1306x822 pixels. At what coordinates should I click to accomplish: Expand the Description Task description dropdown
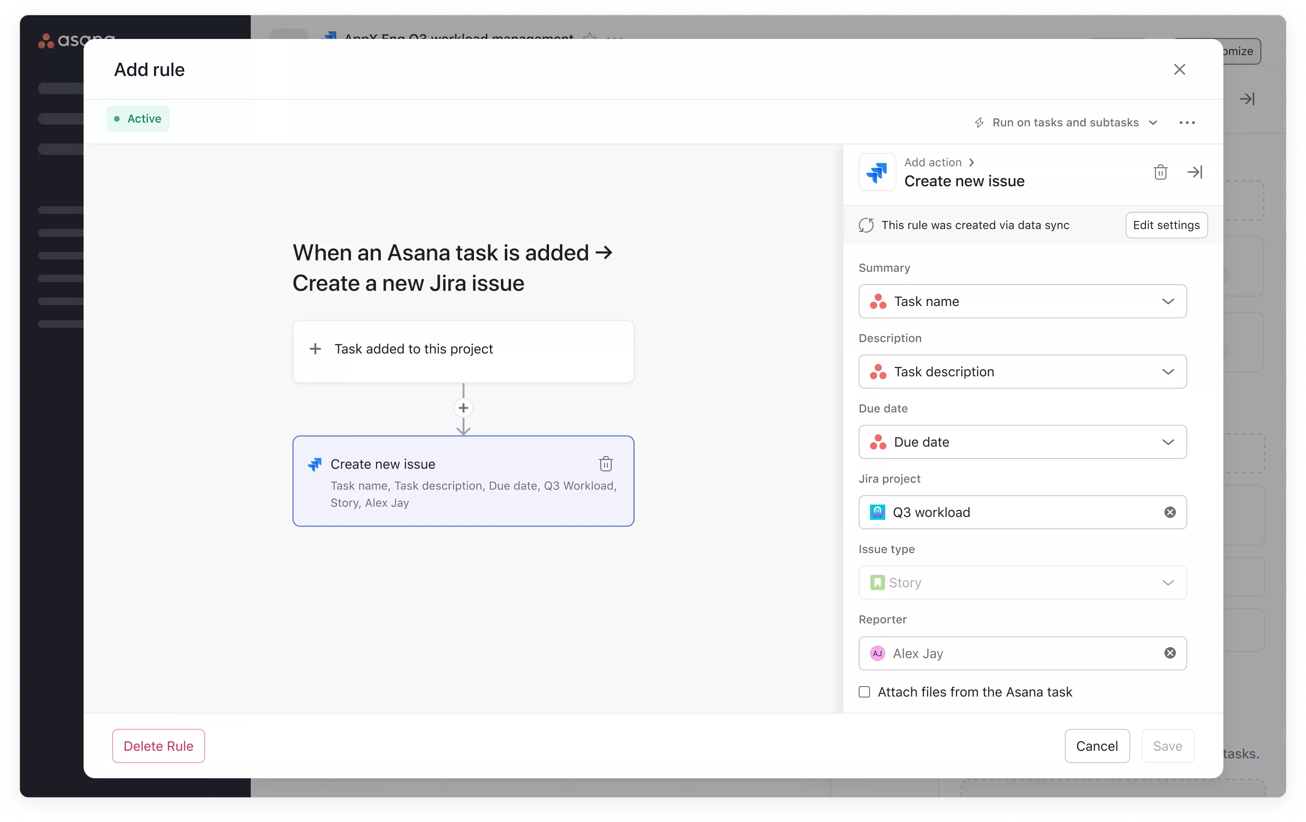1022,372
